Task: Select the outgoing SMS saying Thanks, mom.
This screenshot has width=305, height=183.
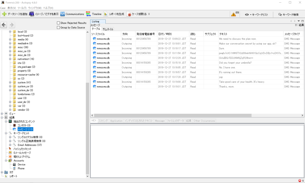Action: pyautogui.click(x=179, y=86)
